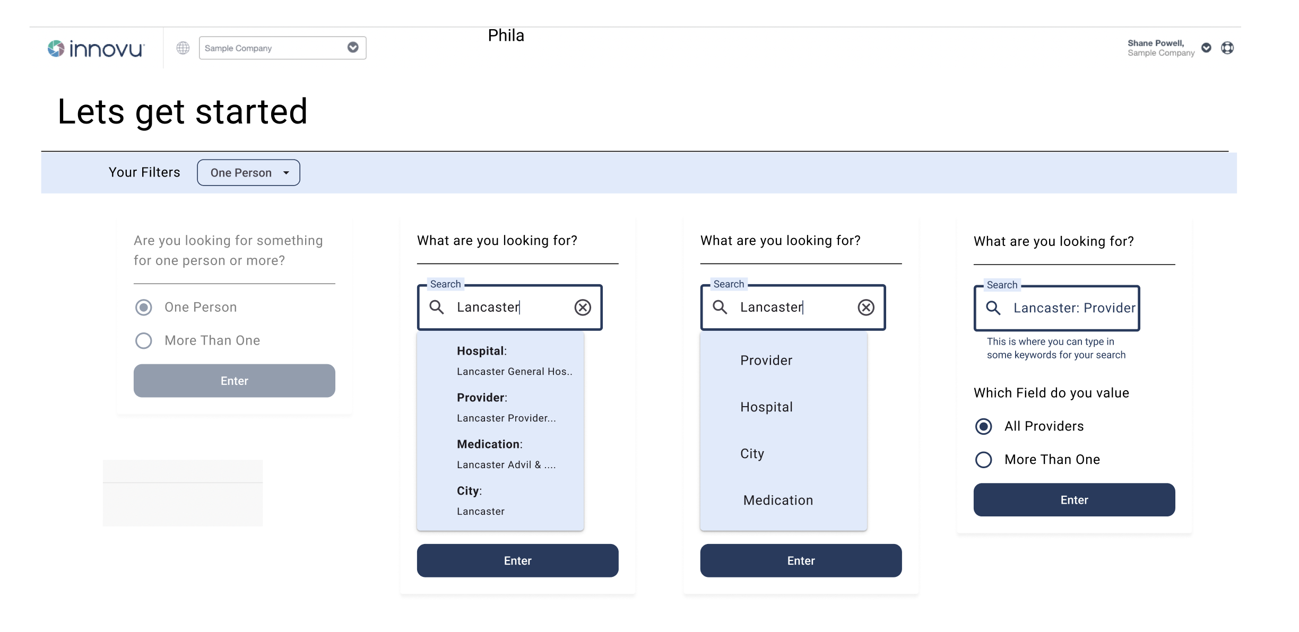
Task: Select Medication in the category list
Action: click(x=778, y=501)
